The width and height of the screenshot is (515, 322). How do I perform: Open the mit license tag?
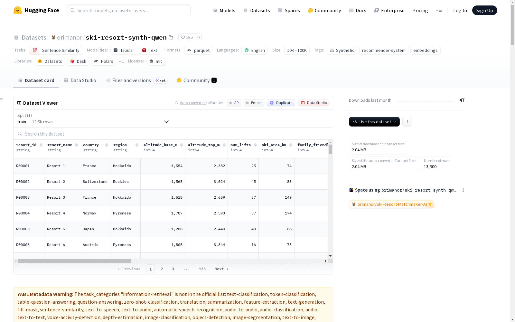(x=156, y=61)
